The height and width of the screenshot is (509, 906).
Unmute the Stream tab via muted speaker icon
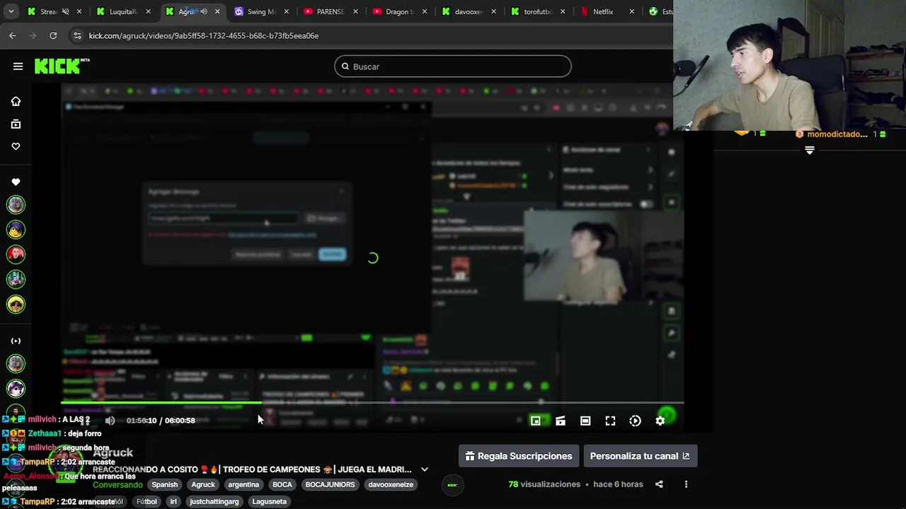coord(65,11)
